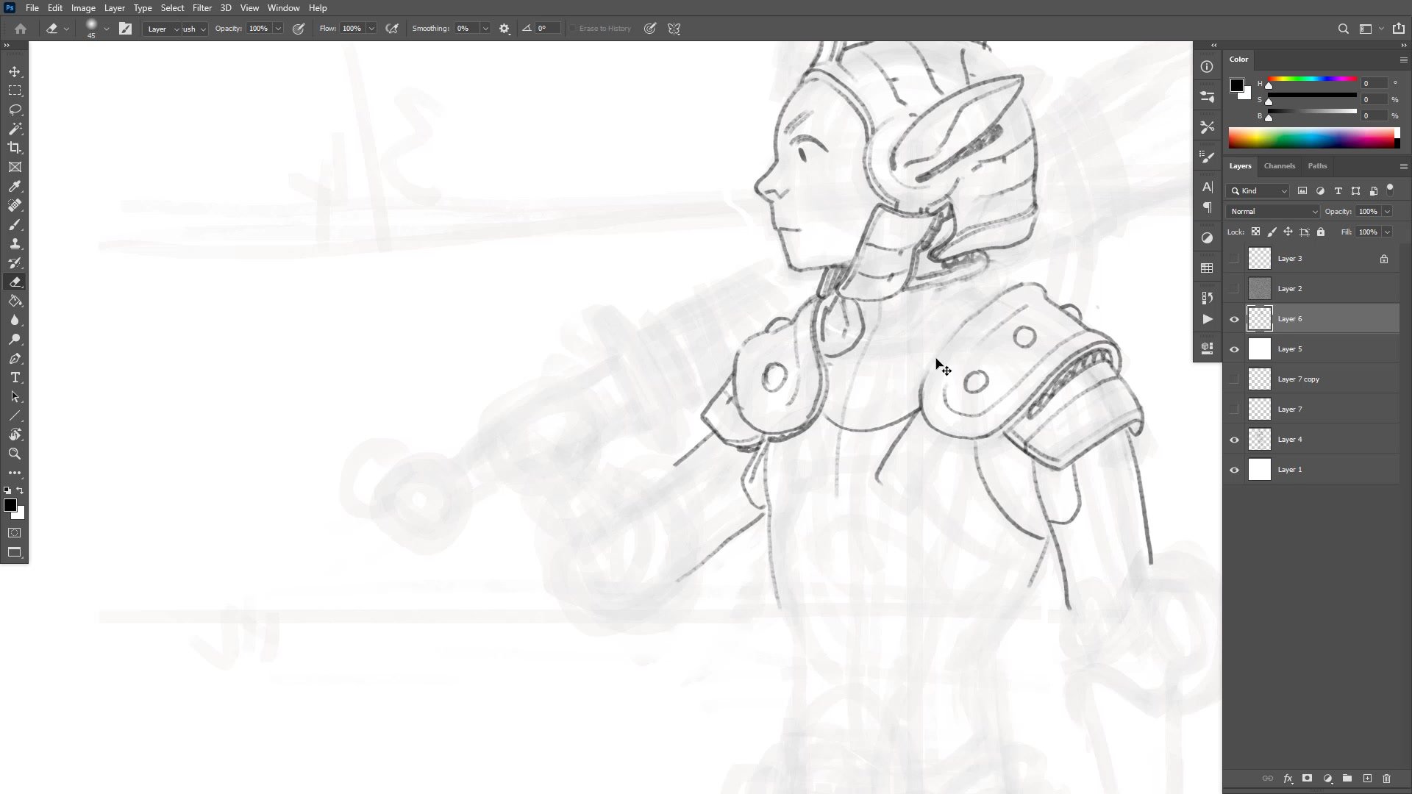Select the Eyedropper tool
Viewport: 1412px width, 794px height.
(x=15, y=187)
